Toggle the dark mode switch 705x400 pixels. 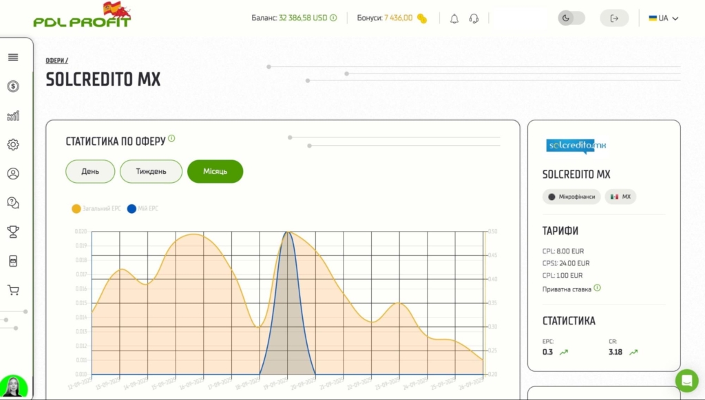tap(571, 18)
